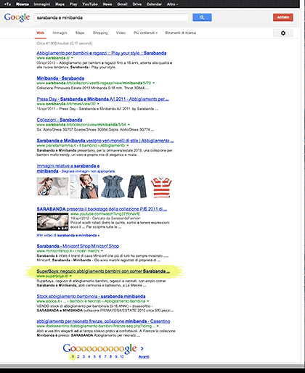The width and height of the screenshot is (305, 373).
Task: Expand arrow next to www.sarabanda.it URL
Action: 72,58
